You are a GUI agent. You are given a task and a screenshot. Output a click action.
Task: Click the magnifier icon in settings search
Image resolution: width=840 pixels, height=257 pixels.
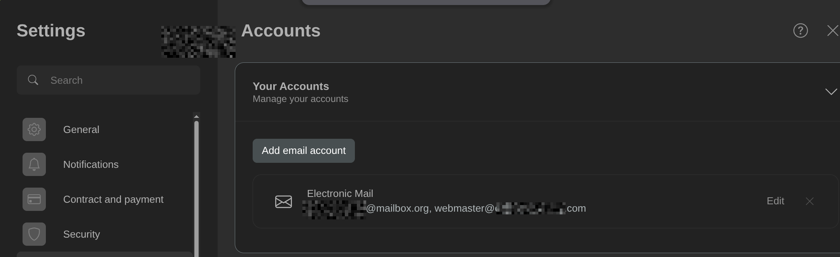pos(33,80)
